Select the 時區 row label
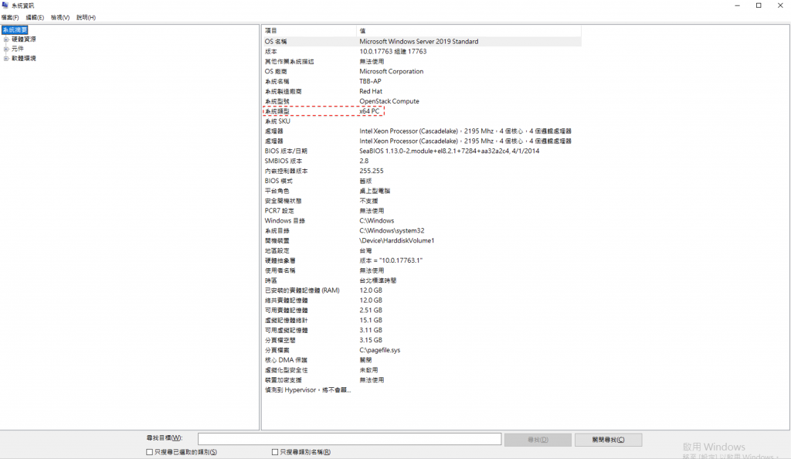791x459 pixels. coord(271,280)
